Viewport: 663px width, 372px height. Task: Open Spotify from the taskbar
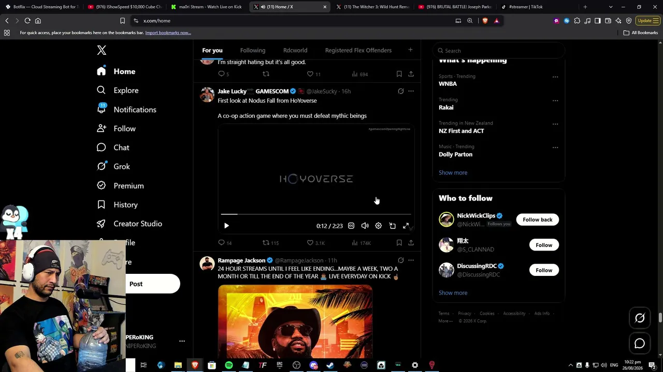[228, 365]
